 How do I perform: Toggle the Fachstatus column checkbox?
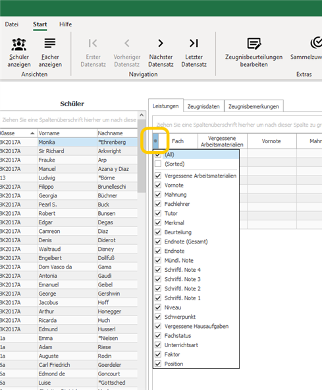click(158, 335)
